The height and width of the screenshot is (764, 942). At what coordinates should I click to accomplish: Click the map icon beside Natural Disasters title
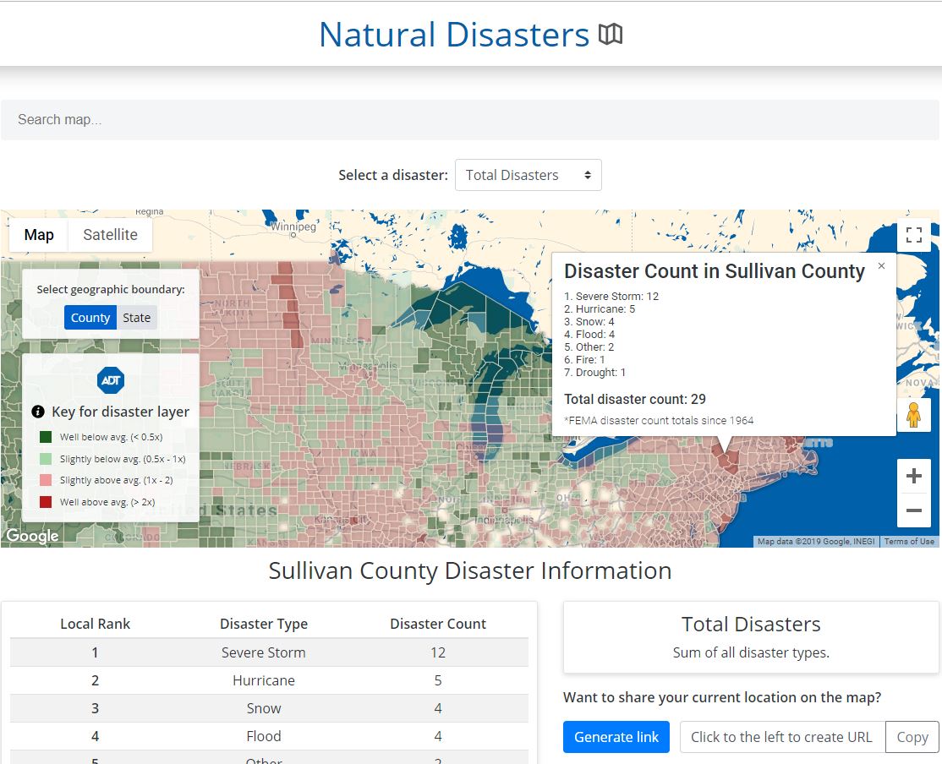click(x=611, y=34)
